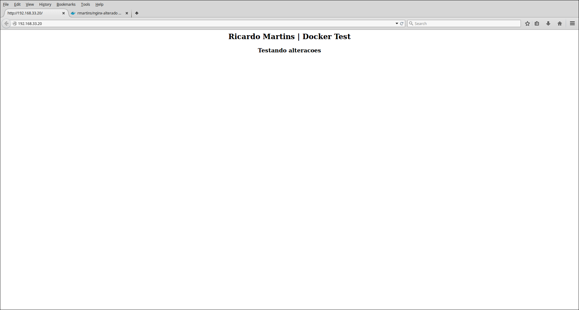Open the Tools menu
This screenshot has height=310, width=579.
click(85, 4)
